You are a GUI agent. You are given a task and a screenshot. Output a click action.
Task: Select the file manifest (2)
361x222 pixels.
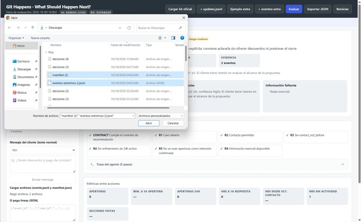[x=115, y=75]
